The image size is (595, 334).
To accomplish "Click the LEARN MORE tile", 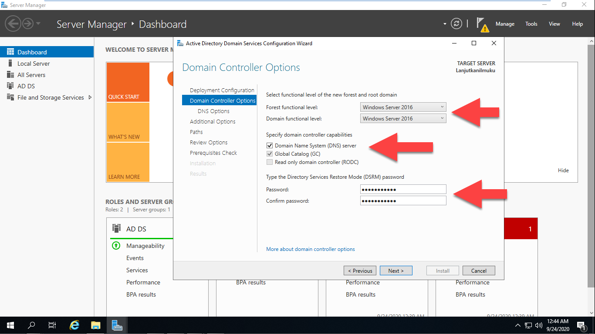I will click(x=128, y=162).
